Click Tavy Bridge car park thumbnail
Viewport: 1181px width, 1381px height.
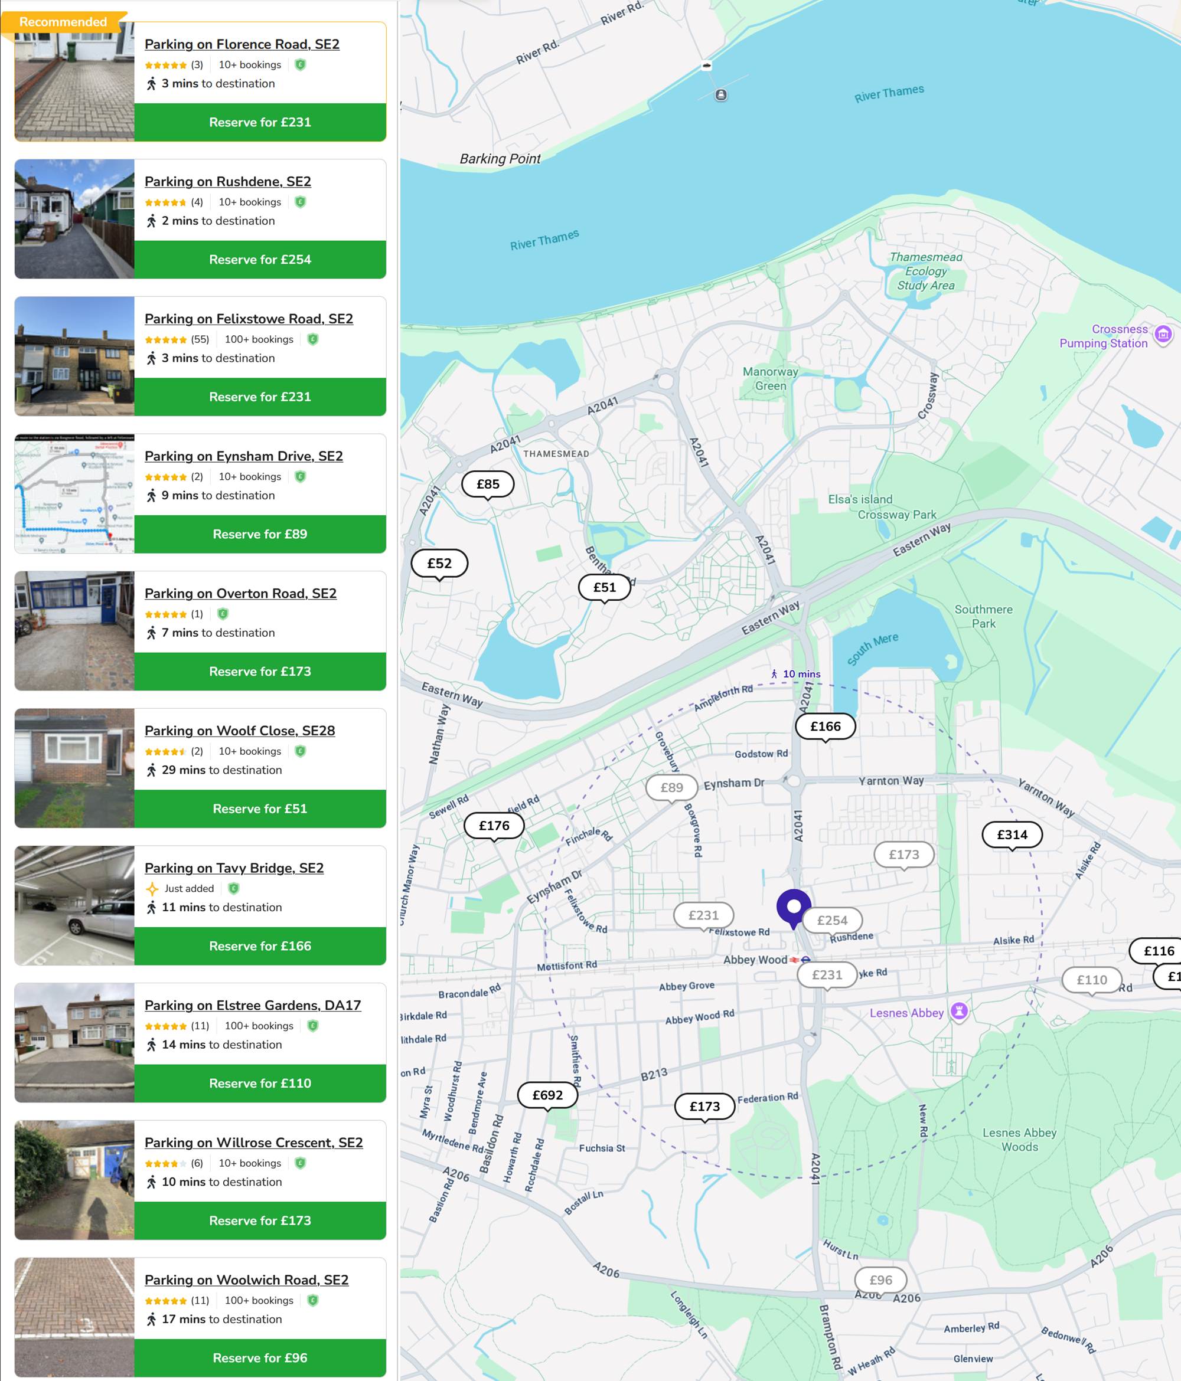[x=74, y=905]
